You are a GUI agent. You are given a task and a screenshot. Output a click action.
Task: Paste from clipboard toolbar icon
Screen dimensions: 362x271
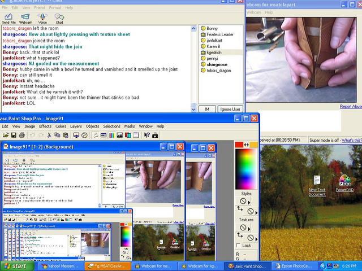(66, 135)
